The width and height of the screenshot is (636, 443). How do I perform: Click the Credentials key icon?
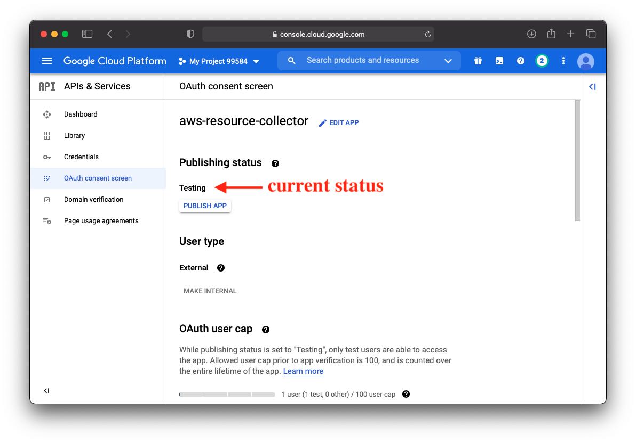[x=47, y=157]
